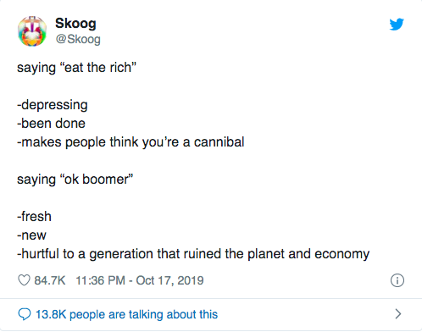422x332 pixels.
Task: Select the saying "ok boomer" line
Action: pyautogui.click(x=75, y=180)
